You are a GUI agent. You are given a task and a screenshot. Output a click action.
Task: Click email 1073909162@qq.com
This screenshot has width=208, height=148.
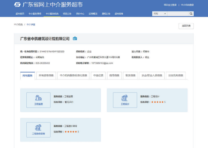pos(102,63)
